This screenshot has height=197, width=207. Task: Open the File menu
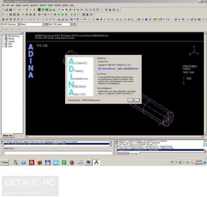(3, 5)
